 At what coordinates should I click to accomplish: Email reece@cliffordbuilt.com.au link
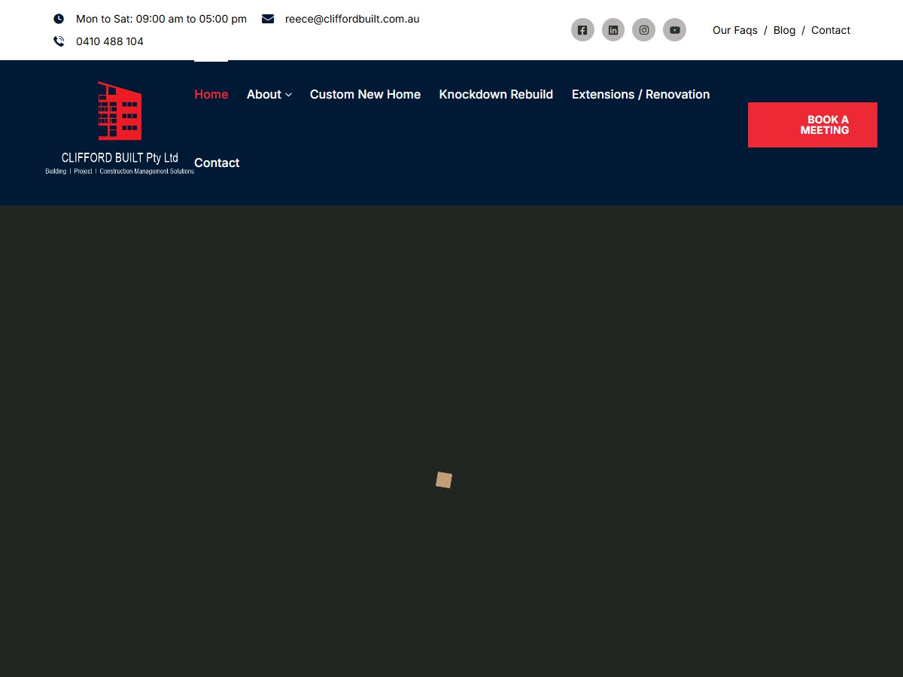pyautogui.click(x=352, y=19)
